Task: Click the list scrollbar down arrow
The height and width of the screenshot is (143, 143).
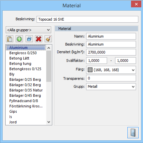Action: point(49,122)
